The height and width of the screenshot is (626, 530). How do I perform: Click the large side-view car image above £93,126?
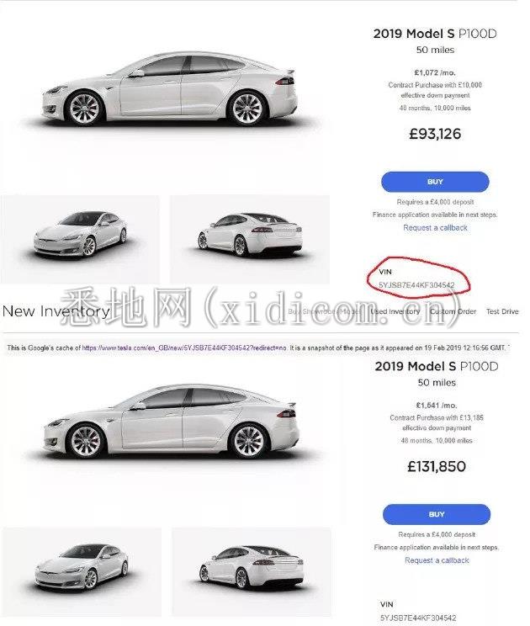click(x=170, y=88)
